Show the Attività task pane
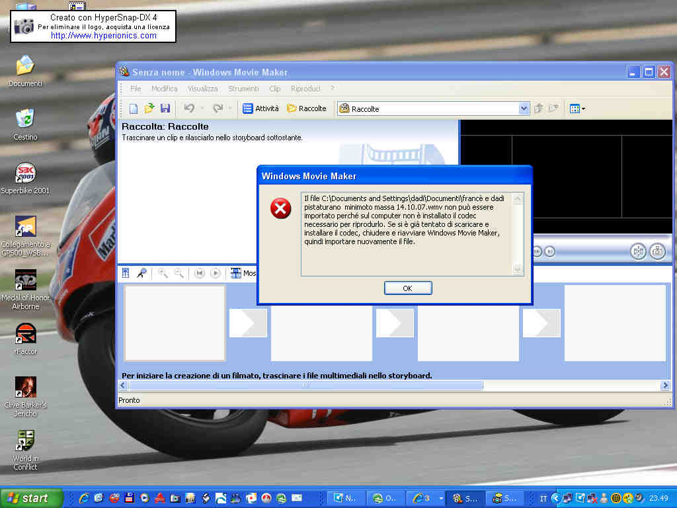The width and height of the screenshot is (677, 508). point(260,108)
